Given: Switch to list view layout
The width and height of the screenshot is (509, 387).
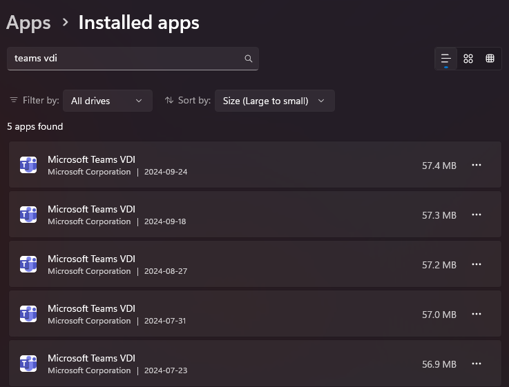Looking at the screenshot, I should coord(445,59).
